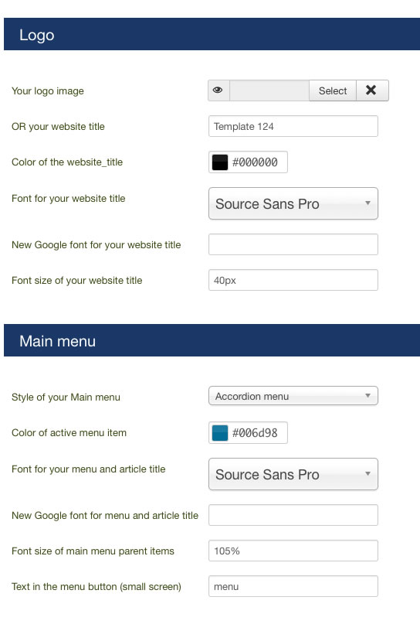Click #000000 color hex field

tap(255, 162)
